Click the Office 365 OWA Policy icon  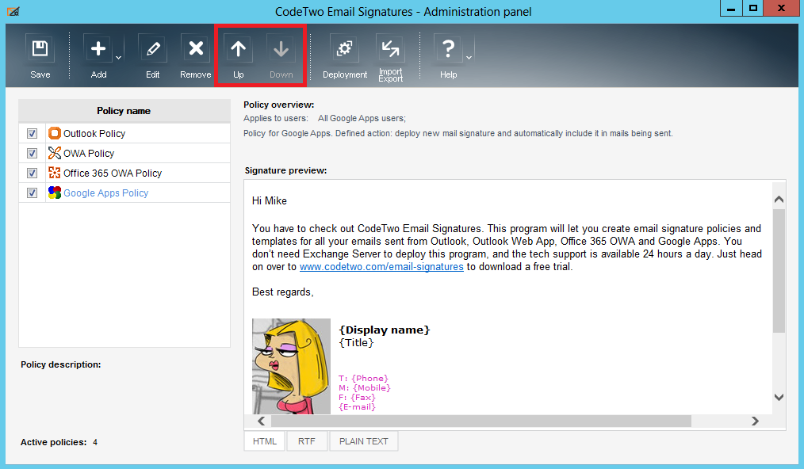click(x=55, y=173)
